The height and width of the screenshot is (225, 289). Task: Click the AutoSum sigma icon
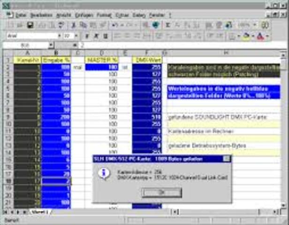tap(168, 25)
